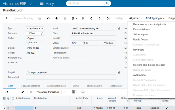Click the Kundreferens input field
175x110 pixels.
[35, 58]
